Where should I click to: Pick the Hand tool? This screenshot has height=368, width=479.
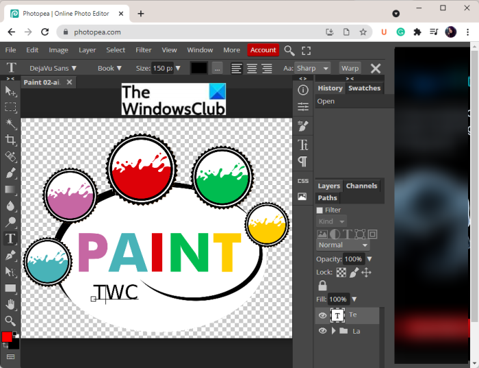tap(11, 305)
